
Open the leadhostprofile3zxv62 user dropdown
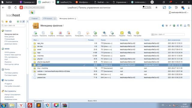(178, 13)
